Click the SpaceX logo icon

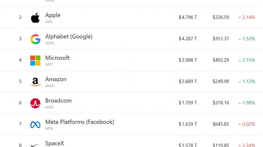tap(36, 145)
